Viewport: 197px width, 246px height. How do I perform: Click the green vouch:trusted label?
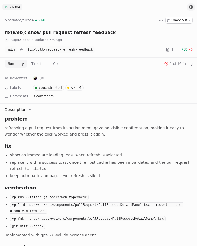(x=48, y=88)
